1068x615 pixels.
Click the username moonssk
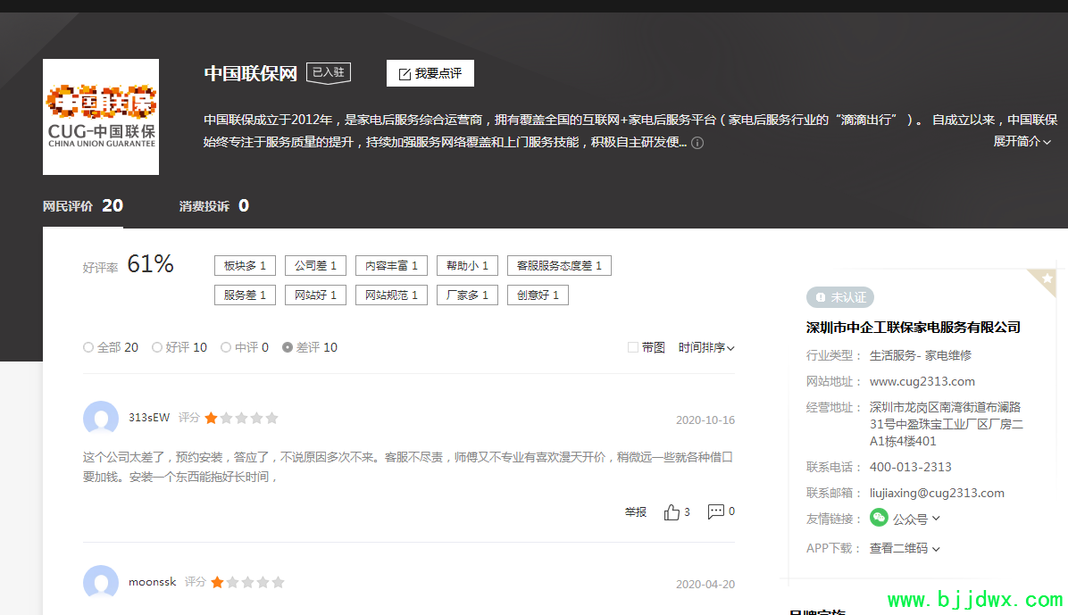pos(153,582)
